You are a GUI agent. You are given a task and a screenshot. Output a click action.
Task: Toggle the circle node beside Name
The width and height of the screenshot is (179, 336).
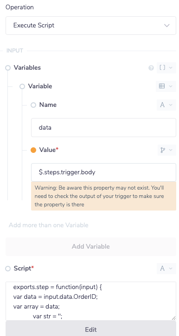pyautogui.click(x=33, y=105)
